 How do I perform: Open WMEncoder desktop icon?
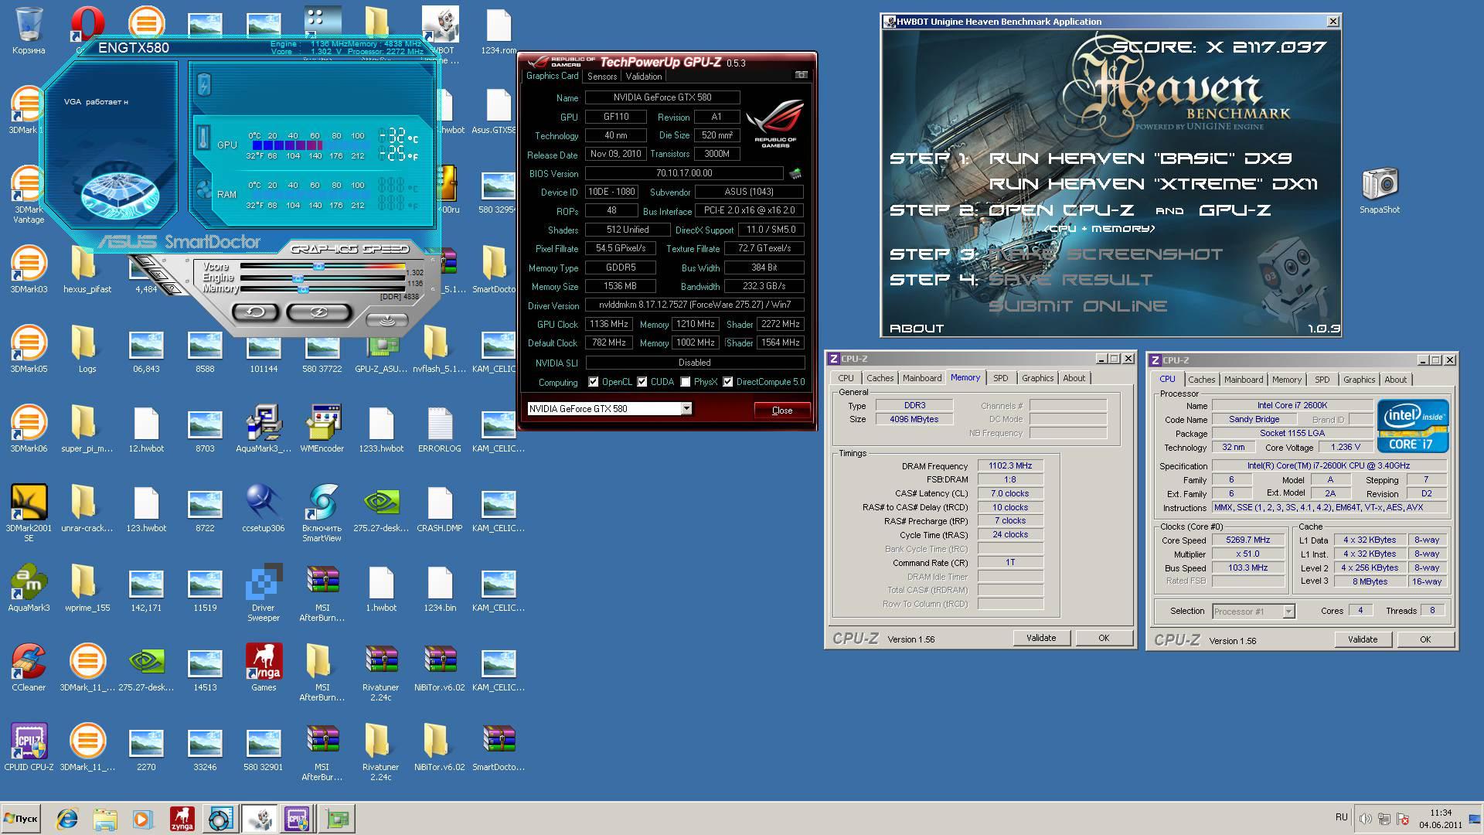click(322, 429)
